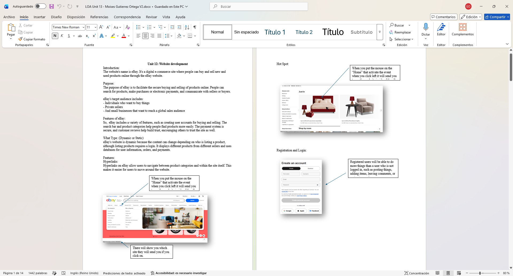Clear all formatting icon
513x276 pixels.
[x=128, y=27]
